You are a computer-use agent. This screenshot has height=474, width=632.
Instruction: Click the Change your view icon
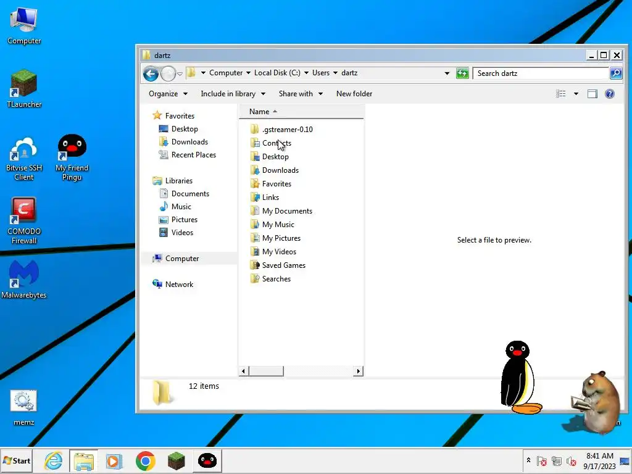(x=560, y=94)
